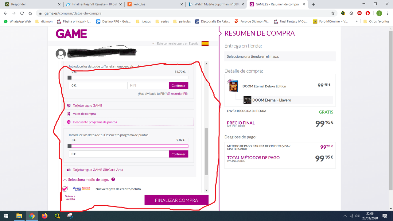Show more bookmarks chevron
The width and height of the screenshot is (393, 221).
tap(356, 21)
